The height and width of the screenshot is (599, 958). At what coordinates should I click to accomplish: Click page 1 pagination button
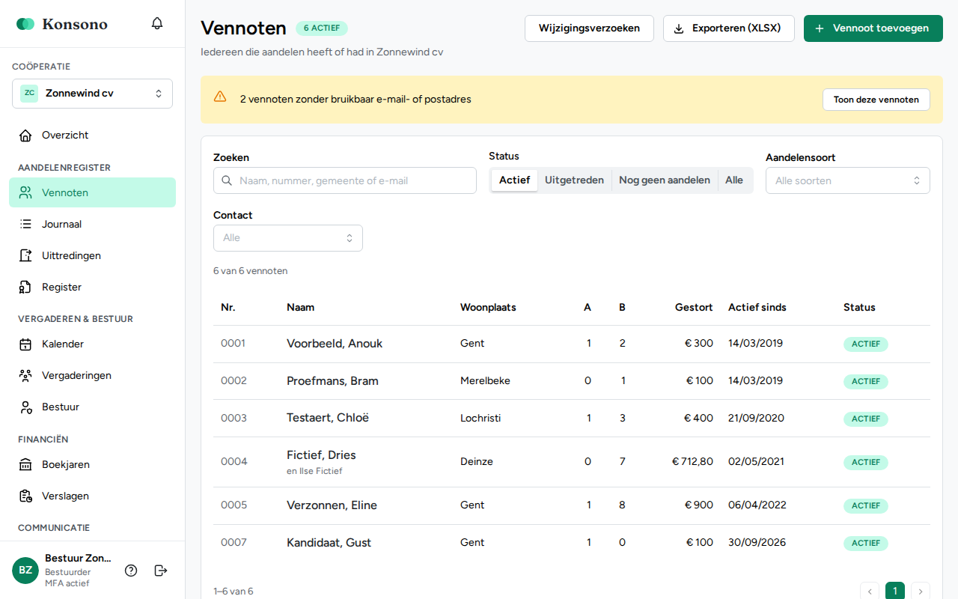[x=895, y=592]
